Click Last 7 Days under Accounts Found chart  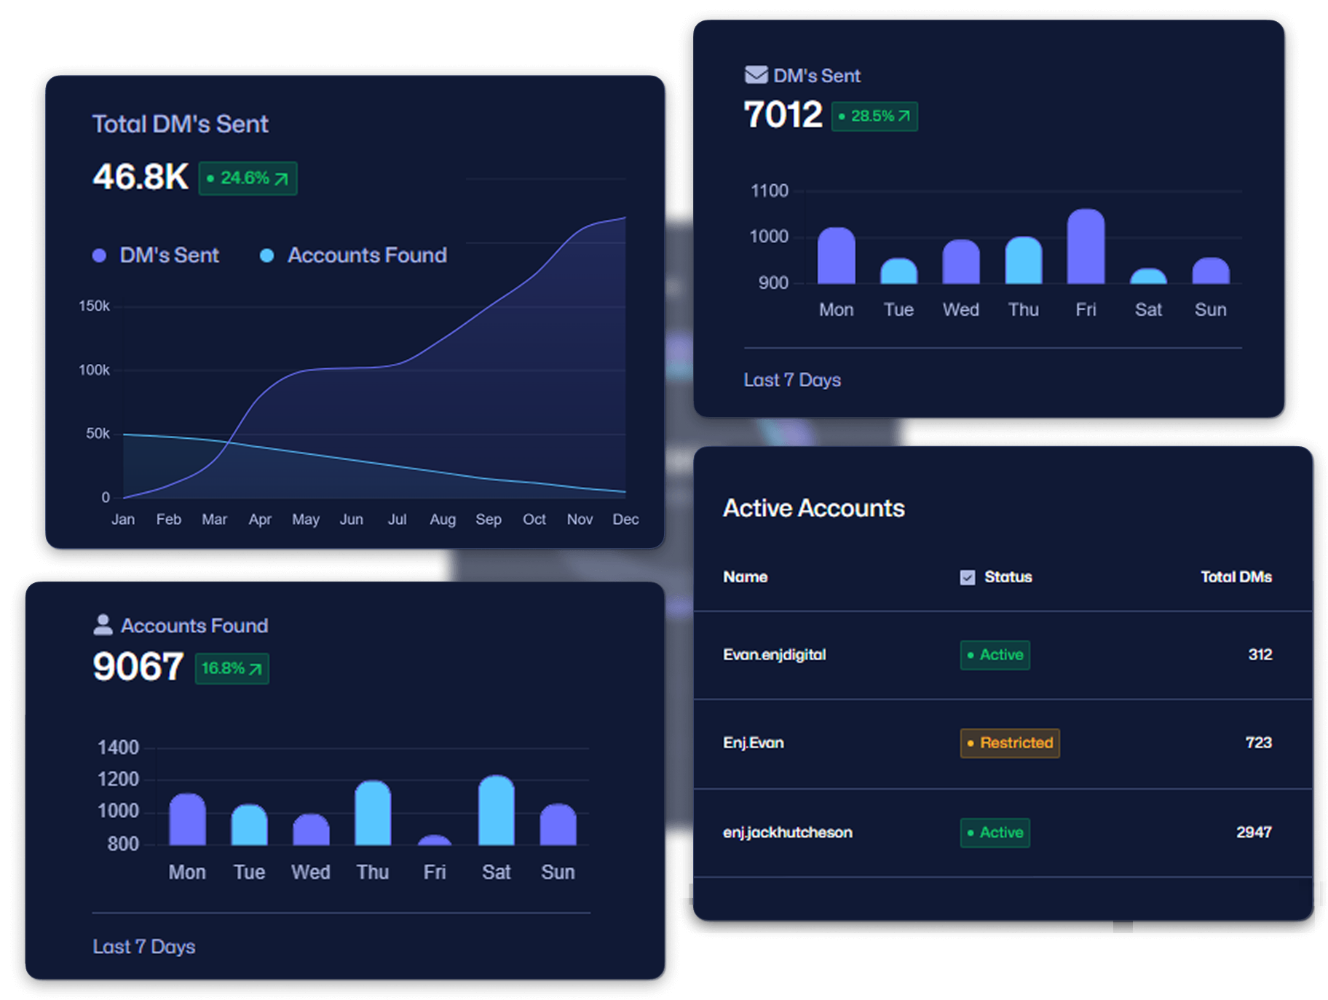(x=143, y=946)
